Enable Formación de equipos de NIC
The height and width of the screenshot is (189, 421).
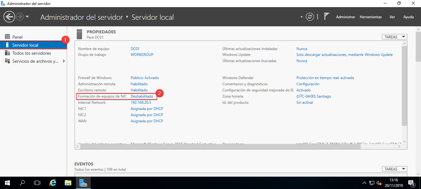[142, 96]
